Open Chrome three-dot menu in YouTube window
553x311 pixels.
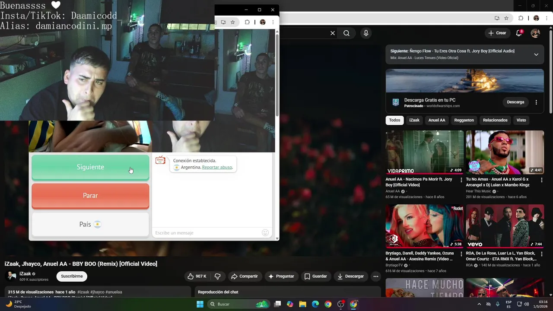(x=547, y=18)
